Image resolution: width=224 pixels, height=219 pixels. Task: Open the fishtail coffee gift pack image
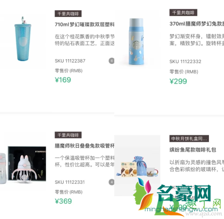137,166
